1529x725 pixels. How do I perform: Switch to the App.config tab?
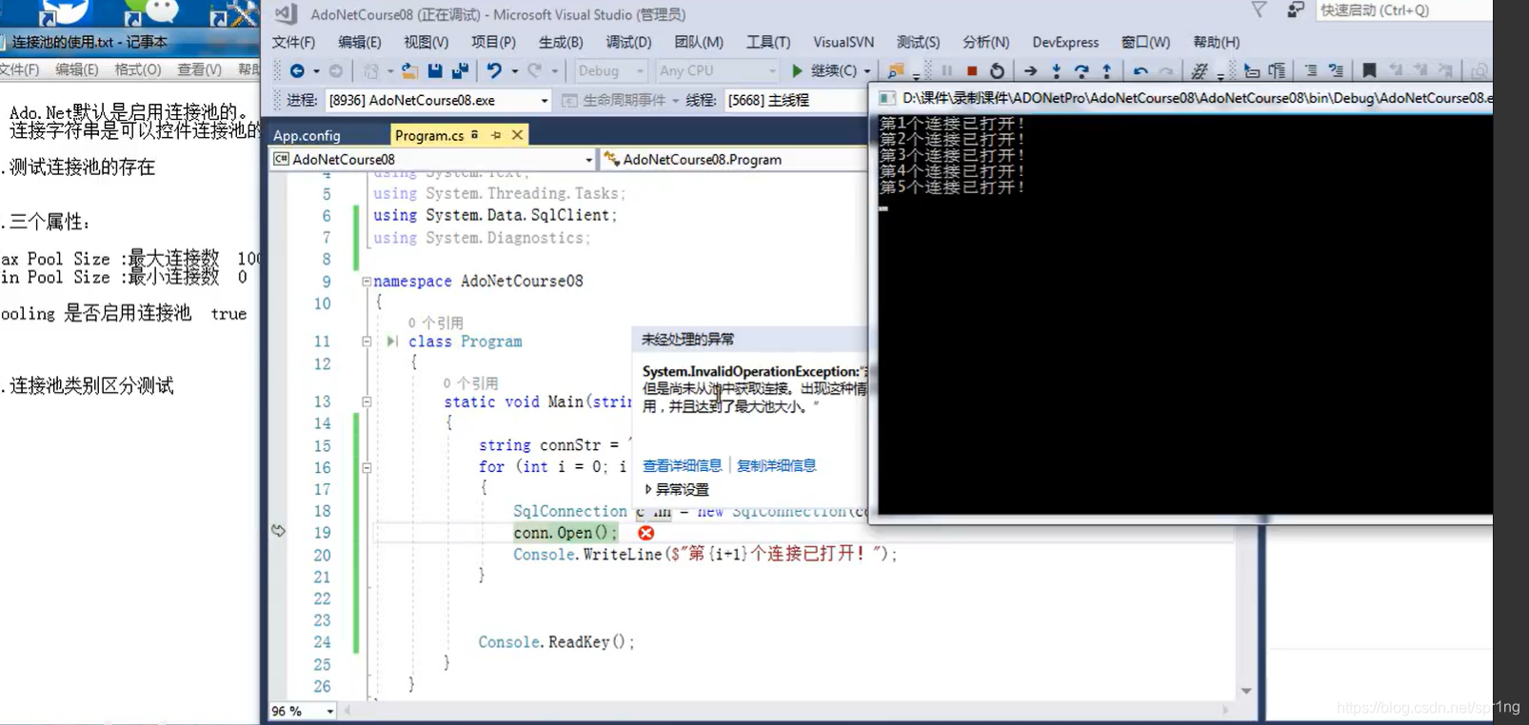click(307, 135)
